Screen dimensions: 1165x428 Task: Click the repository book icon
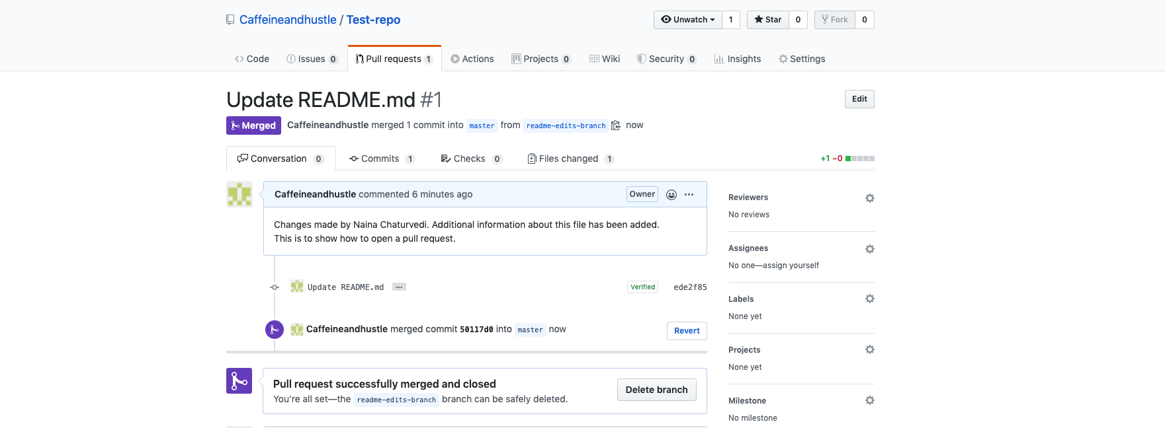pos(230,20)
